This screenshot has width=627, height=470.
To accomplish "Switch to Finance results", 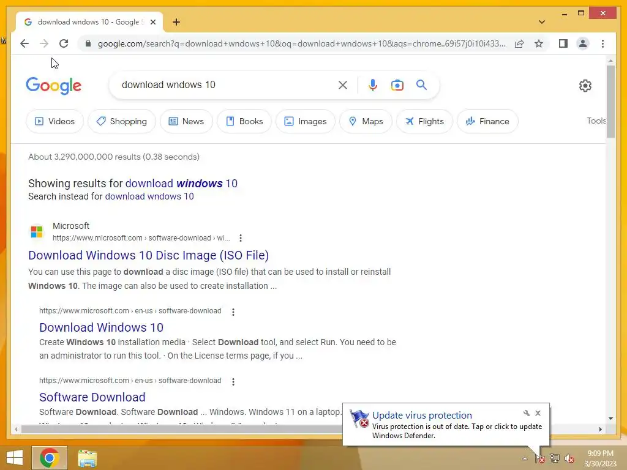I will pos(488,121).
